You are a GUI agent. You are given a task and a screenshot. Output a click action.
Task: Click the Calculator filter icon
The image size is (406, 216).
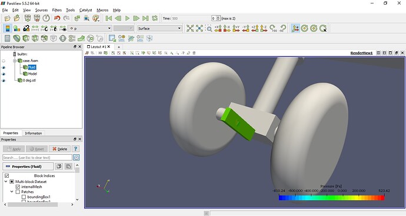tap(7, 38)
